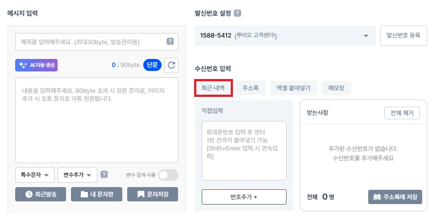Click help icon beside 변수추가 dropdown
This screenshot has width=436, height=213.
pos(104,175)
